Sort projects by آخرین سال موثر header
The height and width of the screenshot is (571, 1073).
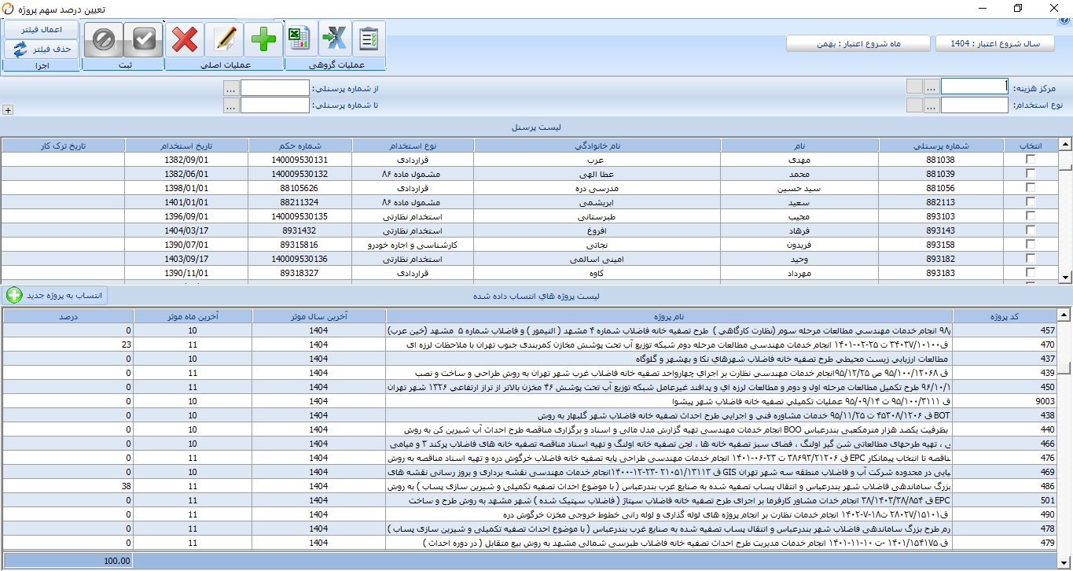[x=319, y=315]
